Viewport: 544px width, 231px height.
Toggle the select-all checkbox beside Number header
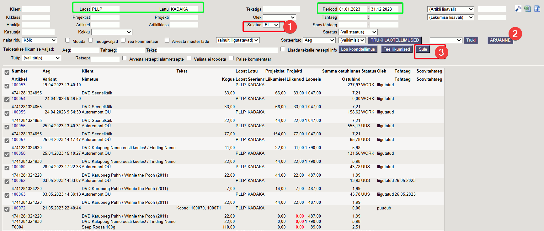tap(7, 72)
